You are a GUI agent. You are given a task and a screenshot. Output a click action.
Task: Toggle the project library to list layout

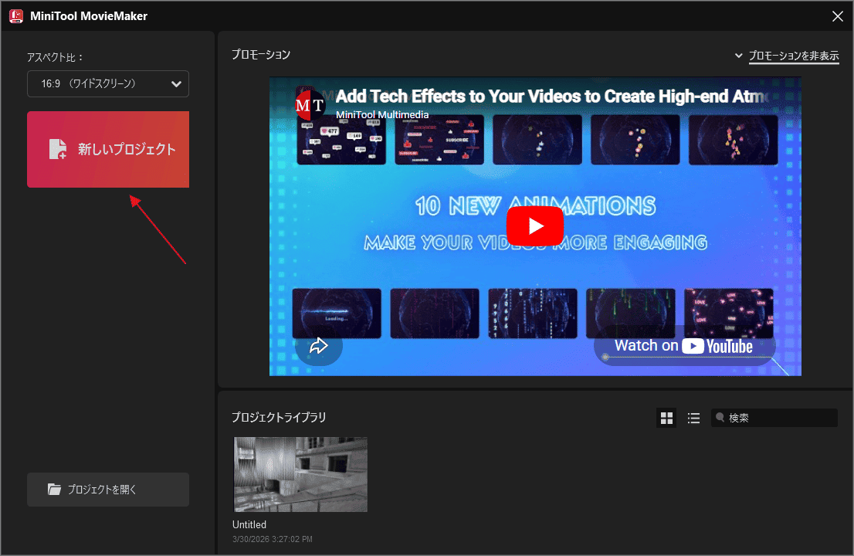[x=693, y=417]
